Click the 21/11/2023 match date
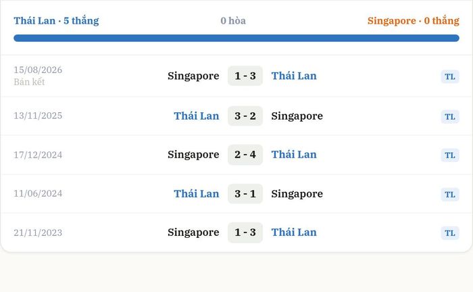Screen dimensions: 473x292 (38, 233)
